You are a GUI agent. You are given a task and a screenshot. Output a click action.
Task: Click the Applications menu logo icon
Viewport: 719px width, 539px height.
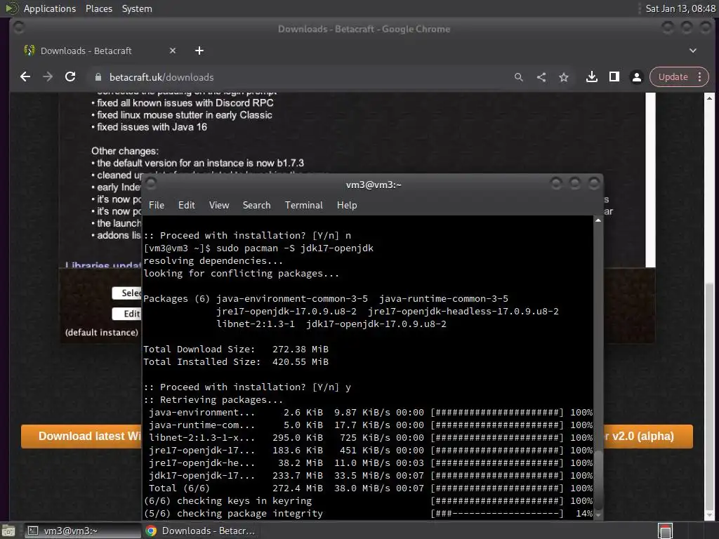[11, 8]
